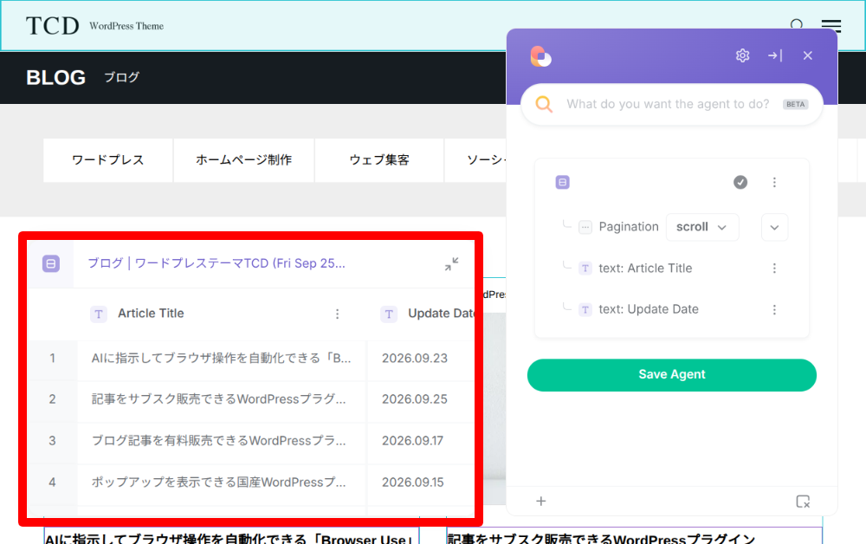Click the date cell 2026.09.23
Screen dimensions: 866x544
click(x=415, y=359)
